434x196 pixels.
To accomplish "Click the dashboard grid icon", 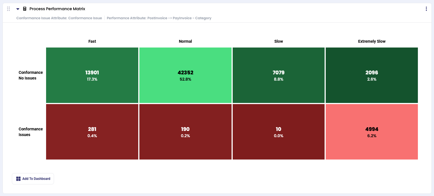I will pos(18,179).
